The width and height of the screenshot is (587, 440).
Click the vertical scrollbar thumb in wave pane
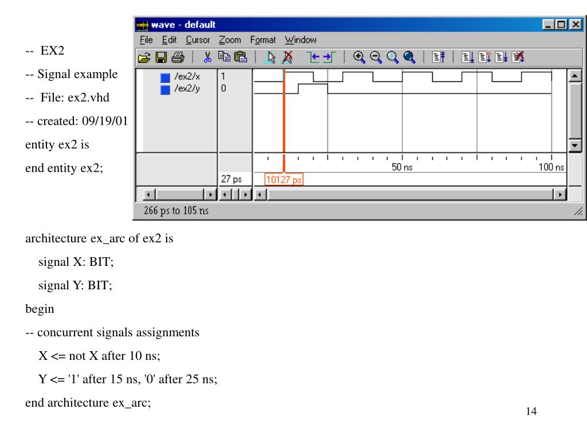574,111
